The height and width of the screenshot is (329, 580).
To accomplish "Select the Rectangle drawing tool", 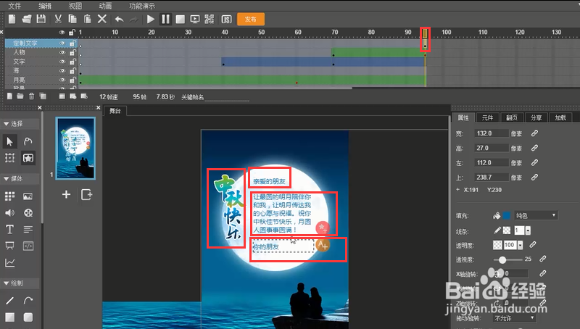I will [x=9, y=317].
